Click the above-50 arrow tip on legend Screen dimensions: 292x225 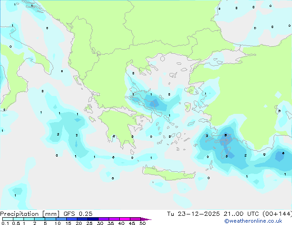[x=146, y=219]
